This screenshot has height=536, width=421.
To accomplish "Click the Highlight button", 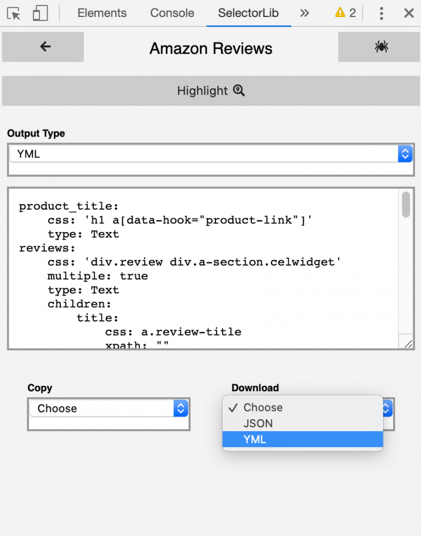I will coord(210,90).
